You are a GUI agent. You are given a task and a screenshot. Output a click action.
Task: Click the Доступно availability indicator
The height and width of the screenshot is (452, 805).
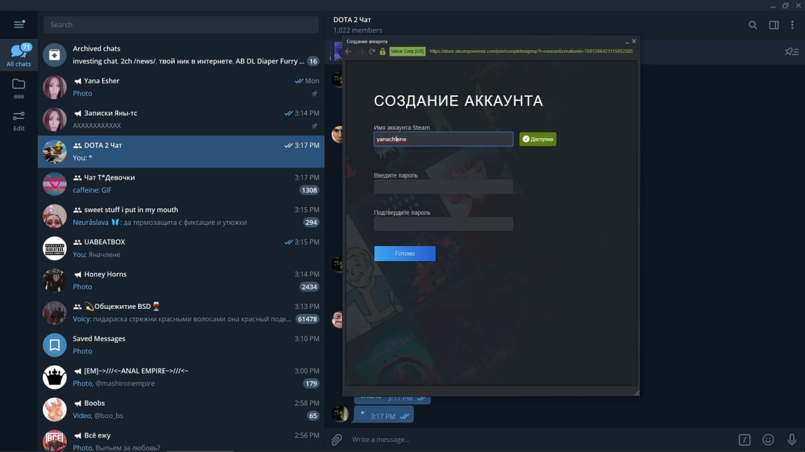click(x=538, y=139)
